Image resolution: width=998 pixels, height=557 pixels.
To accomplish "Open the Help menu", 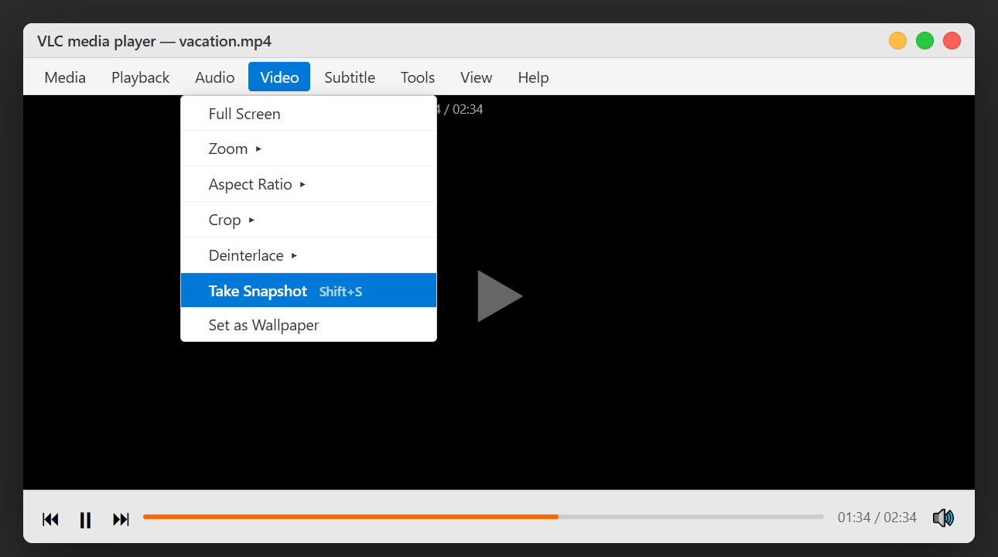I will (533, 77).
